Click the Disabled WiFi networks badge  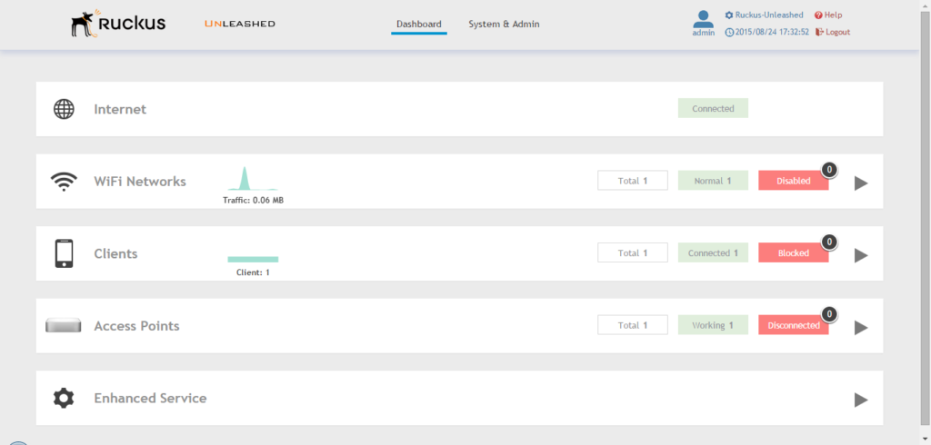point(793,181)
